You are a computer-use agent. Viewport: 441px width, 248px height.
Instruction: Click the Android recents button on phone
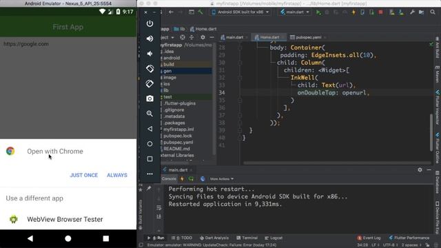click(x=105, y=238)
